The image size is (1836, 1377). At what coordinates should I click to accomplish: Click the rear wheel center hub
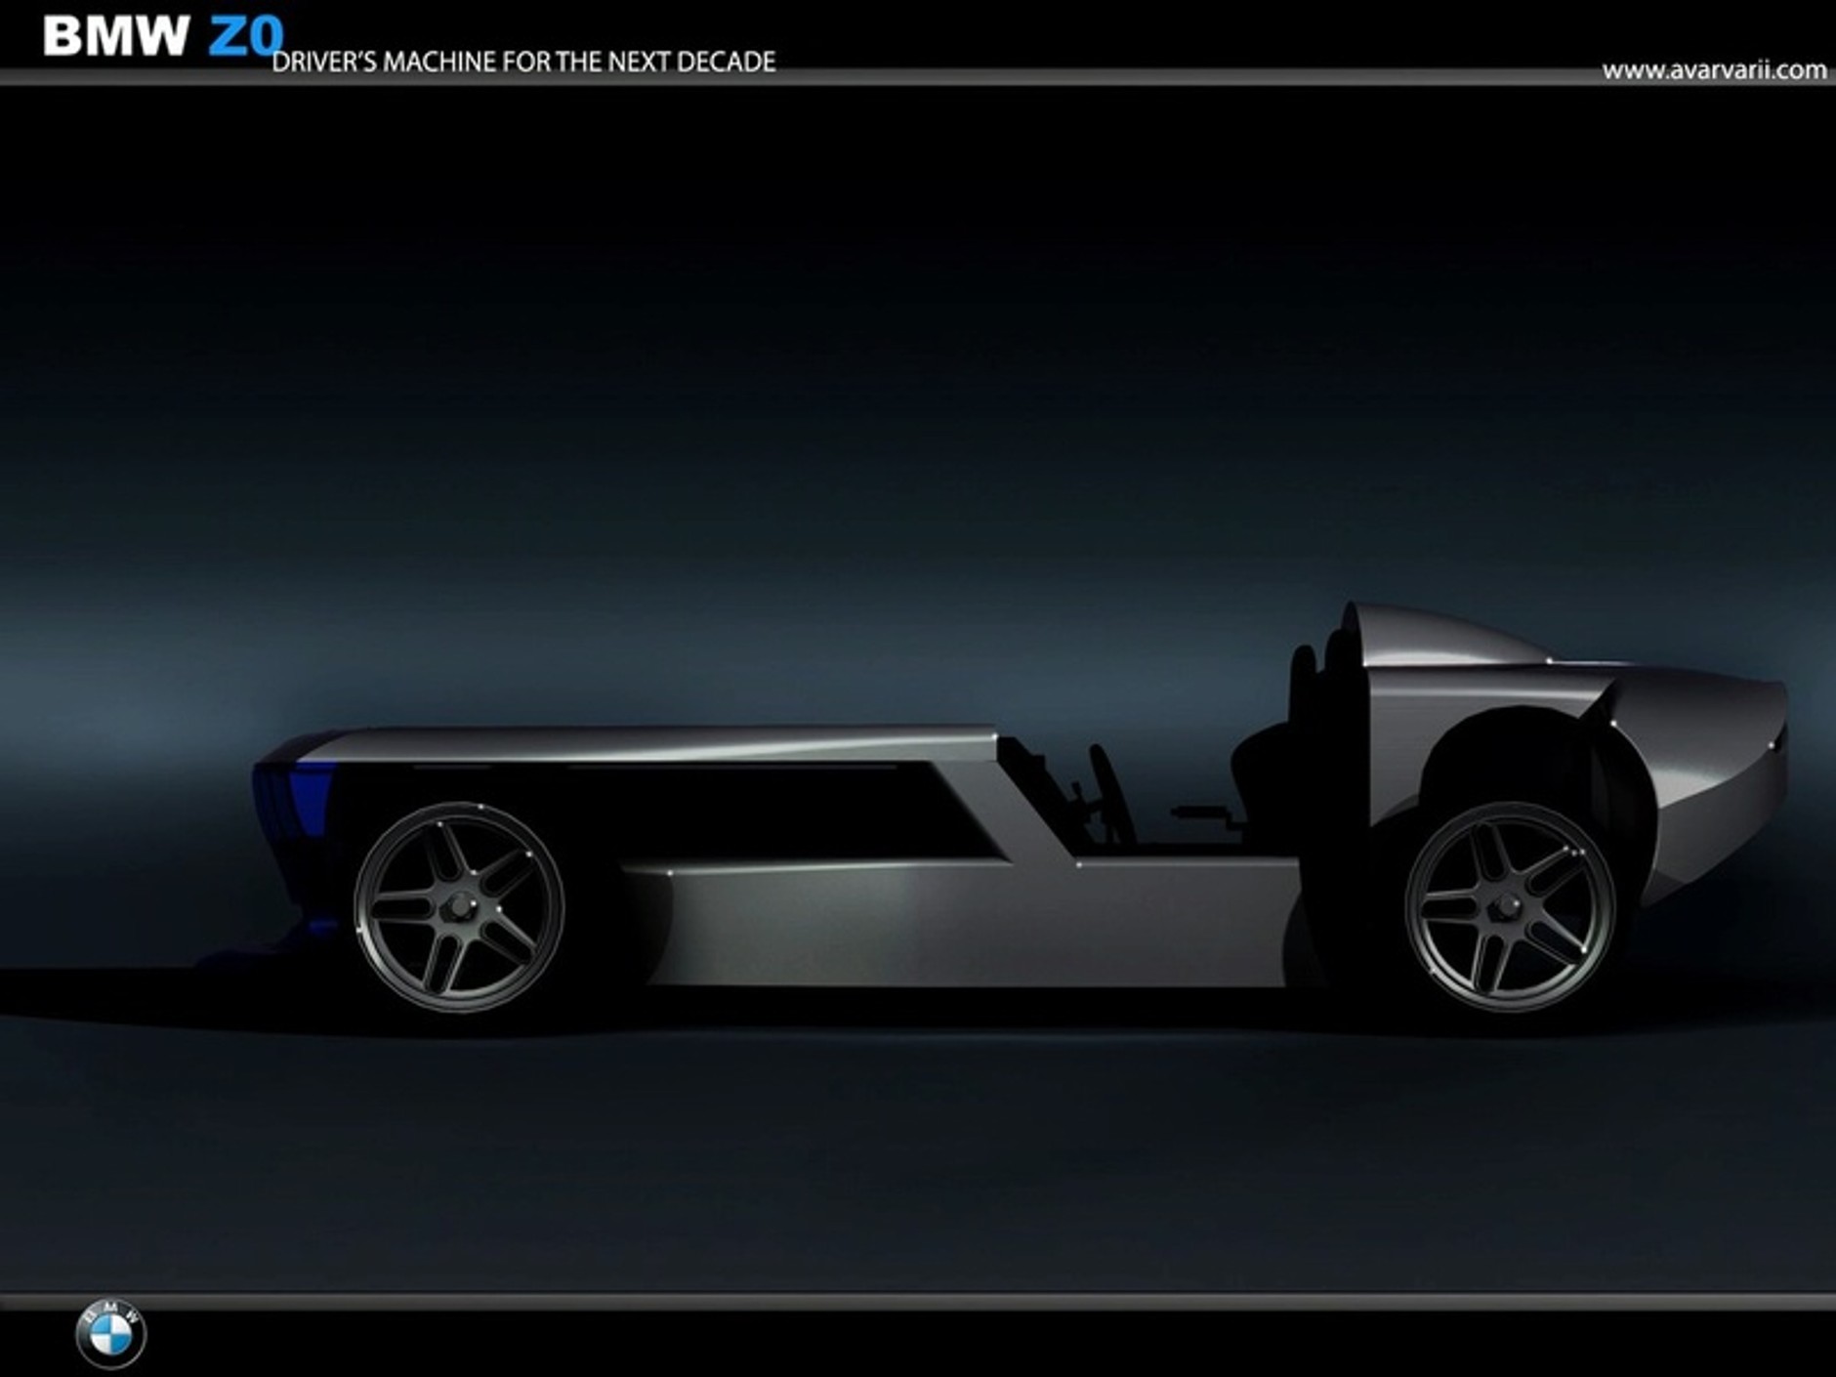(1510, 907)
